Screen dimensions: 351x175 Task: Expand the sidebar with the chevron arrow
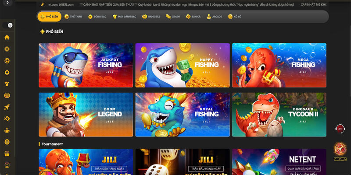pos(7,3)
